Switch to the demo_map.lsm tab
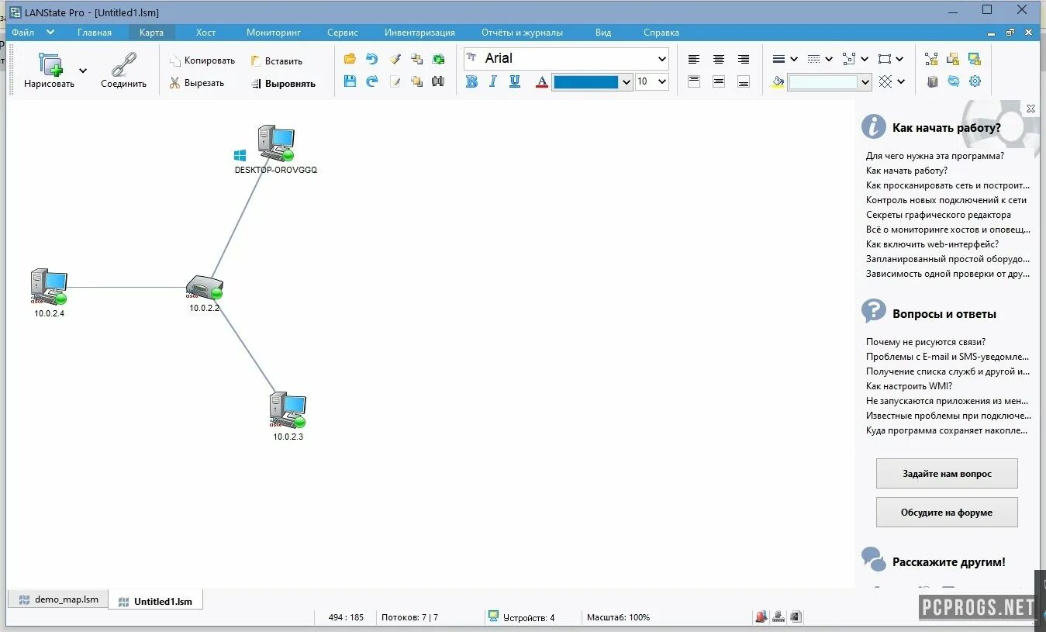 click(59, 599)
